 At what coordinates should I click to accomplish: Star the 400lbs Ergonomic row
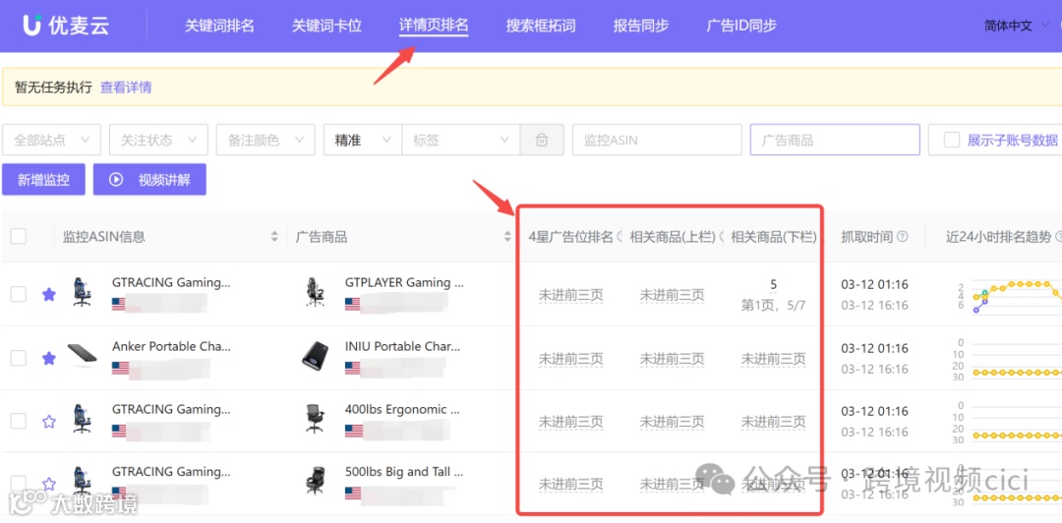[x=49, y=422]
